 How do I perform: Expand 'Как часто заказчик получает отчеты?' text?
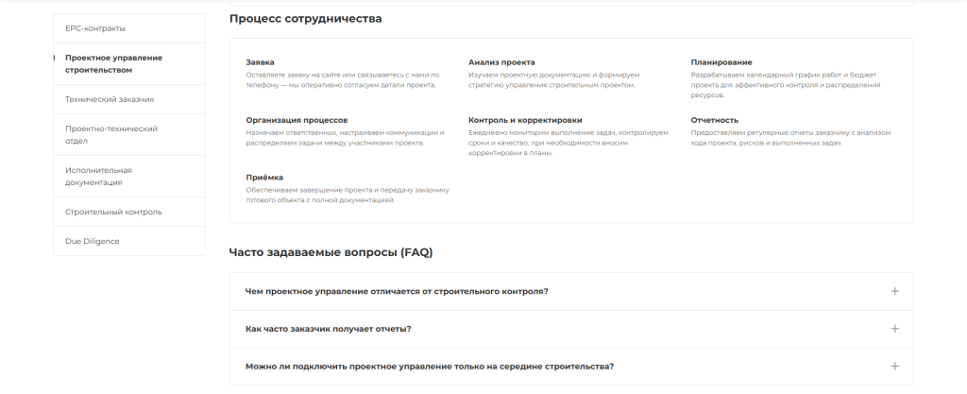(328, 329)
